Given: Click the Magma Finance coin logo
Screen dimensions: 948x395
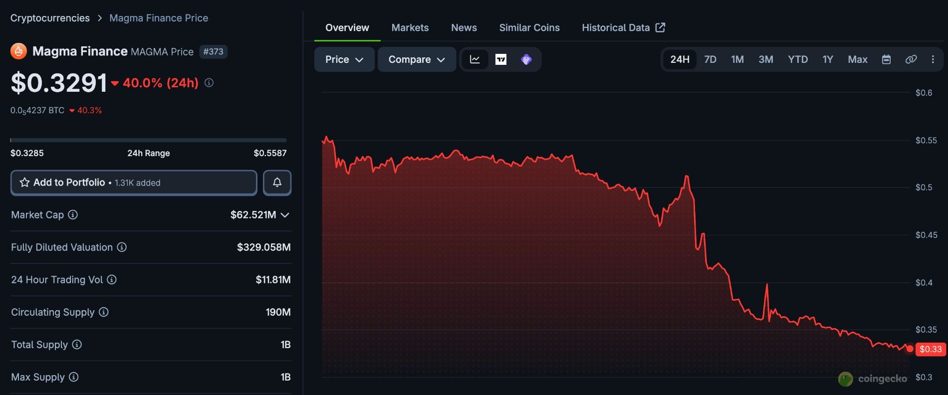Looking at the screenshot, I should click(x=18, y=51).
